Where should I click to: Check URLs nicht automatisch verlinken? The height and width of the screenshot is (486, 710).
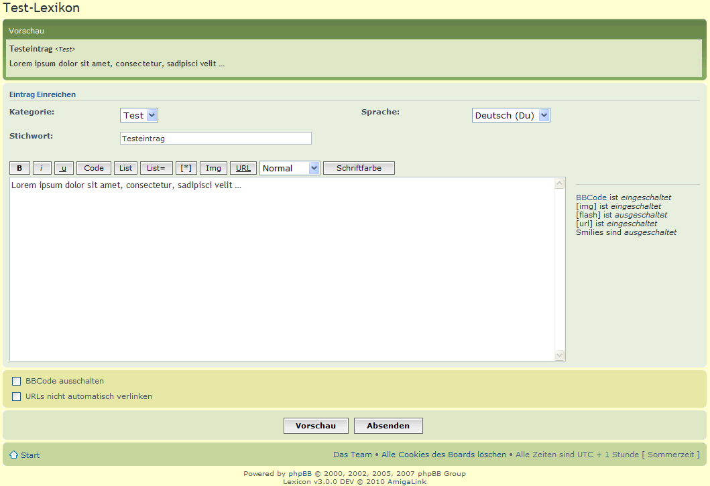[17, 397]
